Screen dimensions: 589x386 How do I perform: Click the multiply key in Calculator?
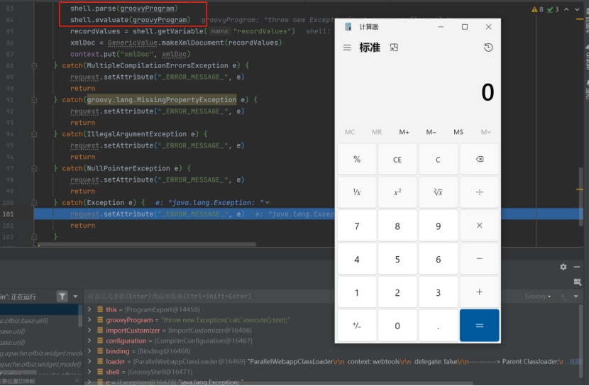480,226
